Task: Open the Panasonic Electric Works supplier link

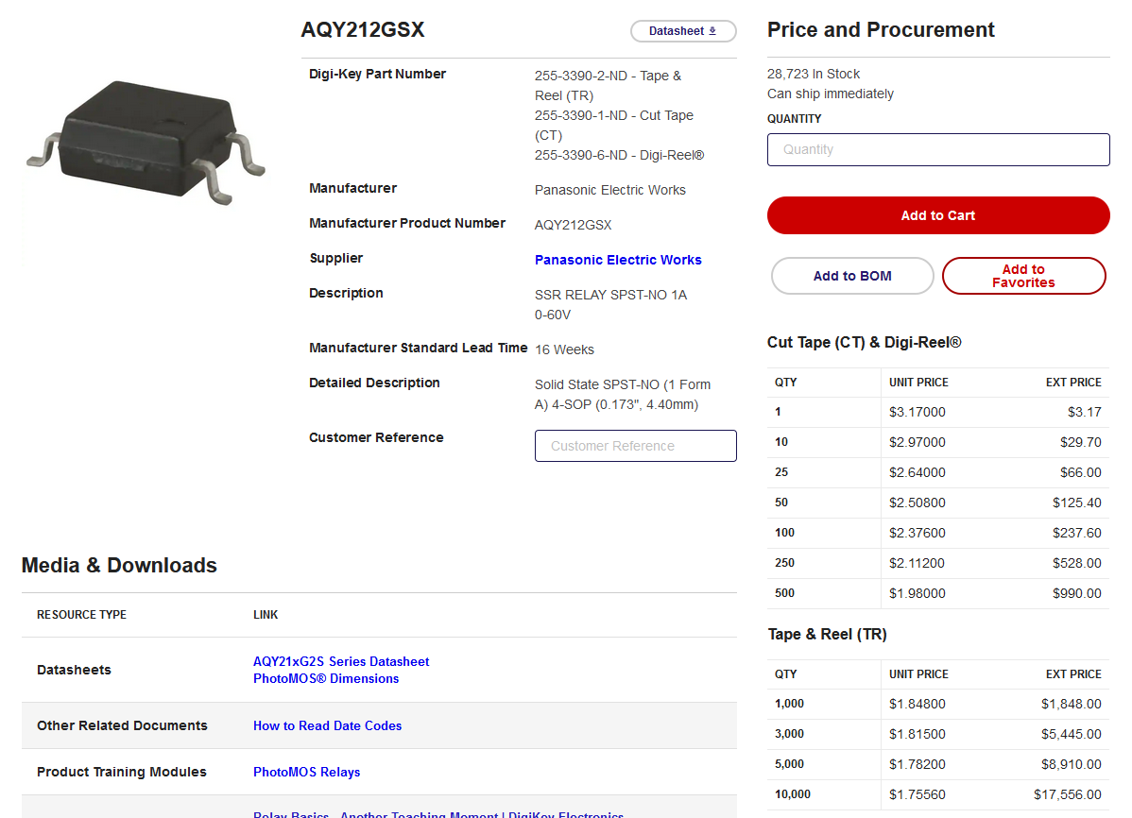Action: (x=618, y=260)
